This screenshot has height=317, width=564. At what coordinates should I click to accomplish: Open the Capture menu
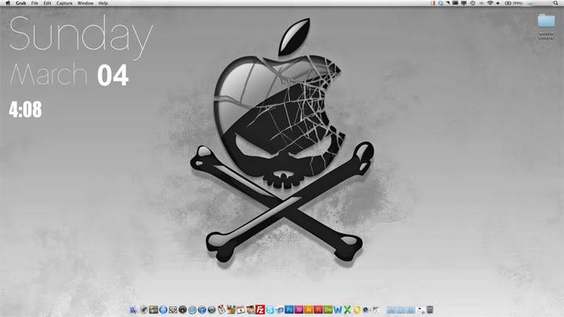64,3
